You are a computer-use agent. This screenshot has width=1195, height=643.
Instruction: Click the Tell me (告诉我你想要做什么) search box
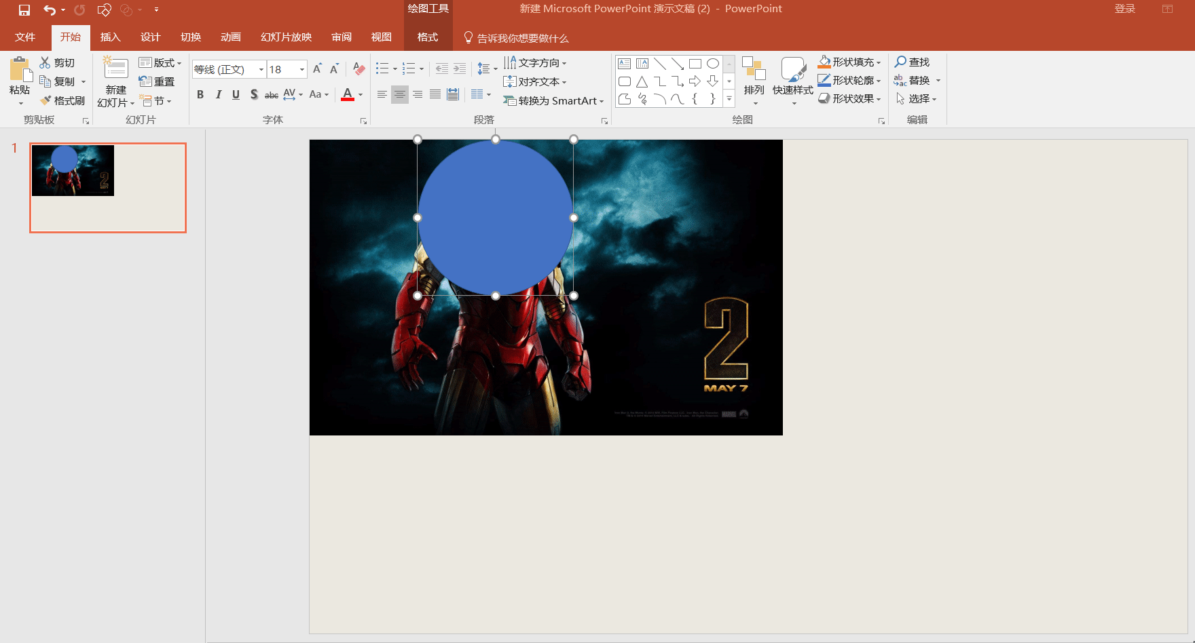[517, 38]
